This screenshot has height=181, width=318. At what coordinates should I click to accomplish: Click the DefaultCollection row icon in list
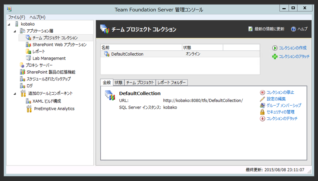point(107,54)
